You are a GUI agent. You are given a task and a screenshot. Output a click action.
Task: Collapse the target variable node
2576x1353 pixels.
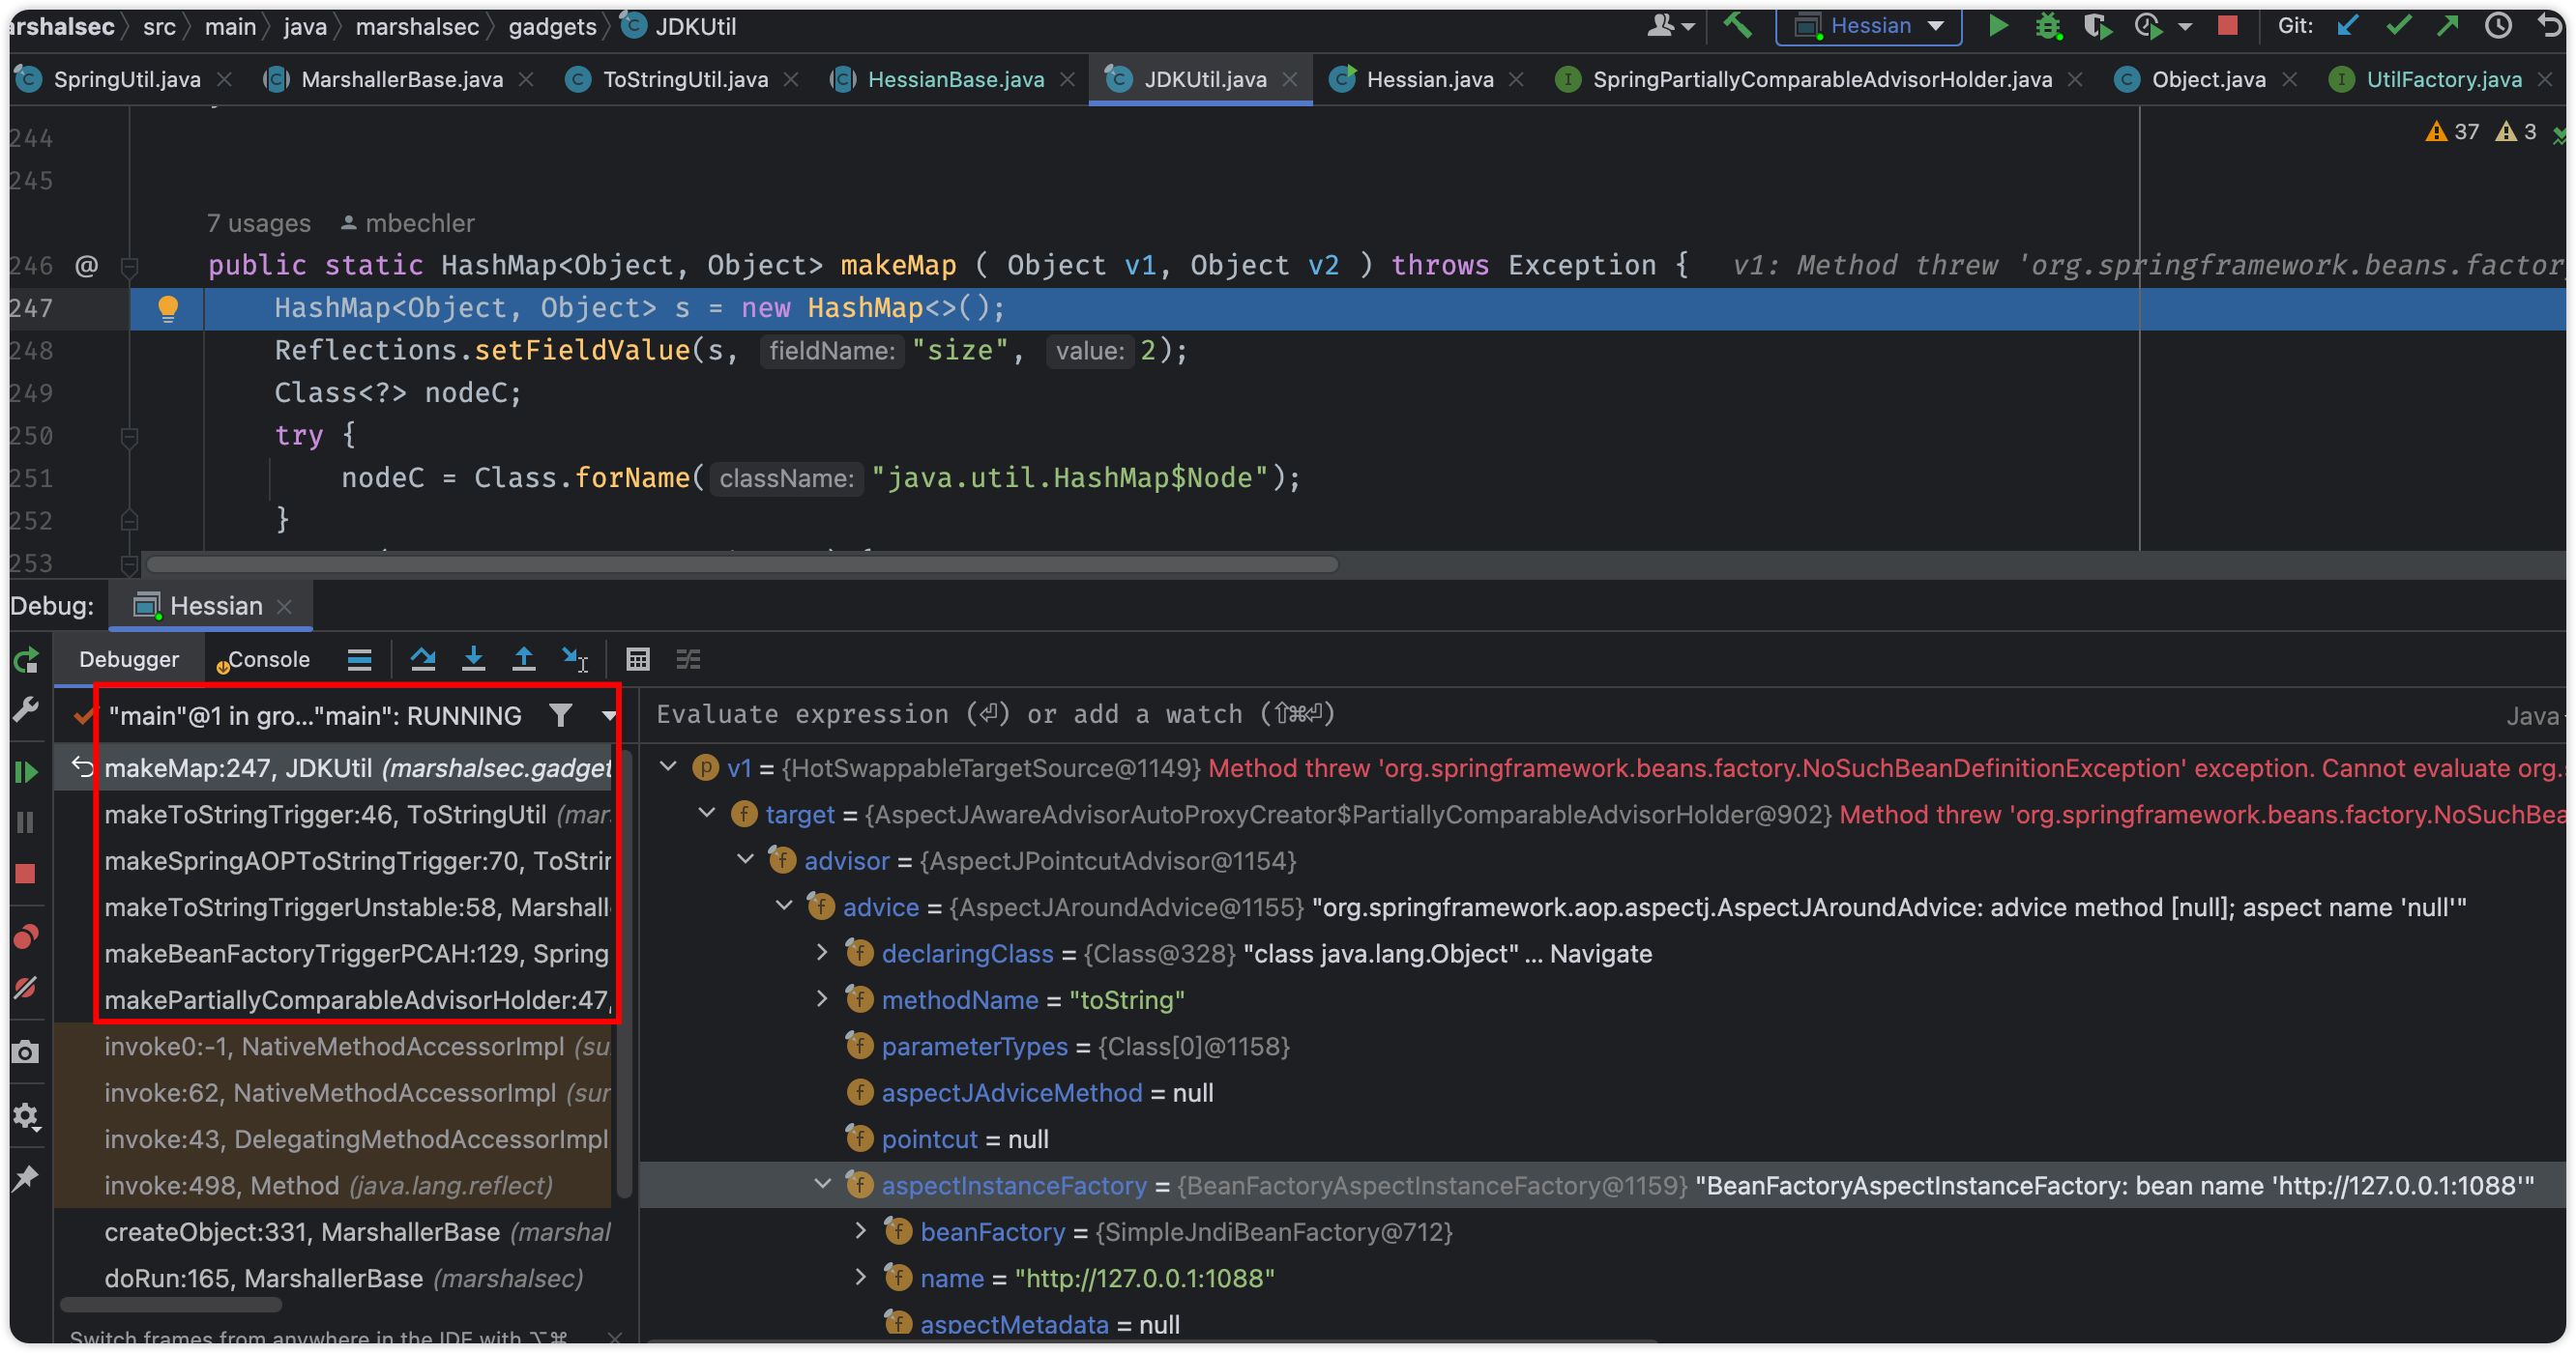point(707,813)
